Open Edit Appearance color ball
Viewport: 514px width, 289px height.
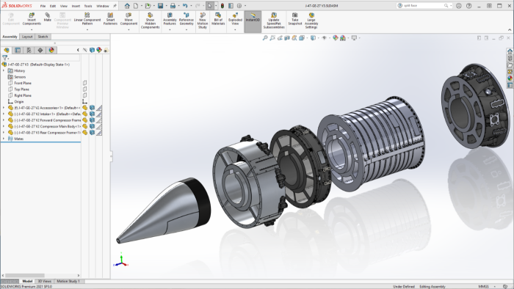[335, 38]
